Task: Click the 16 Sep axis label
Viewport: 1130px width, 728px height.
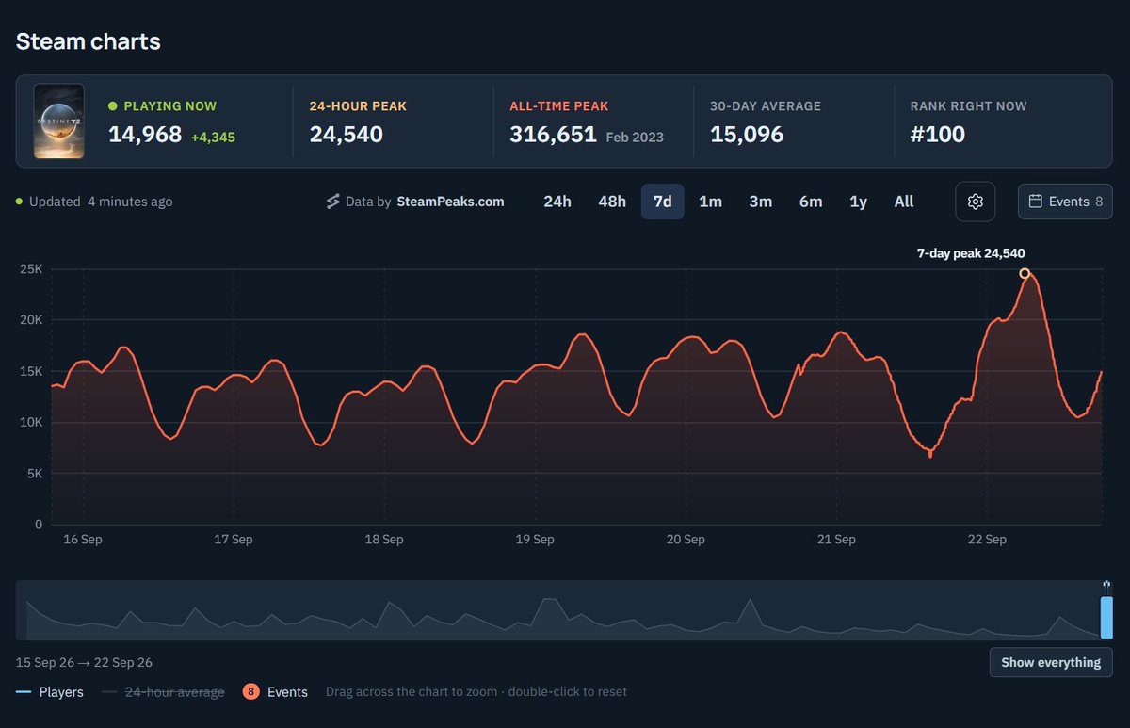Action: pyautogui.click(x=83, y=540)
